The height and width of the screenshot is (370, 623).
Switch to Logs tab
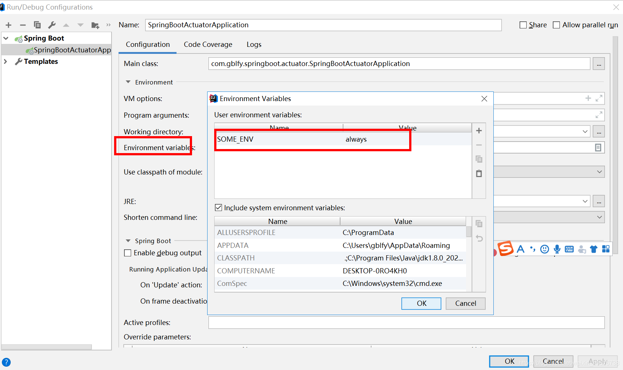click(254, 44)
